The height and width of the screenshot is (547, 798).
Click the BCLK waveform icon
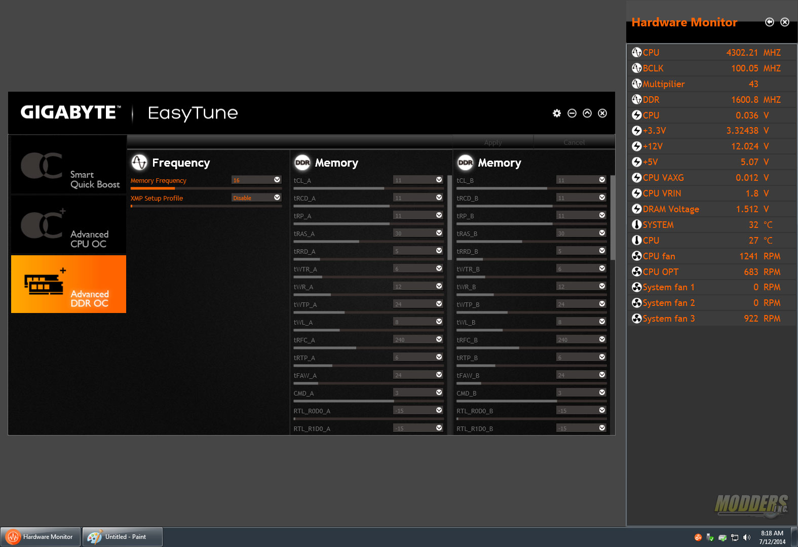click(637, 68)
